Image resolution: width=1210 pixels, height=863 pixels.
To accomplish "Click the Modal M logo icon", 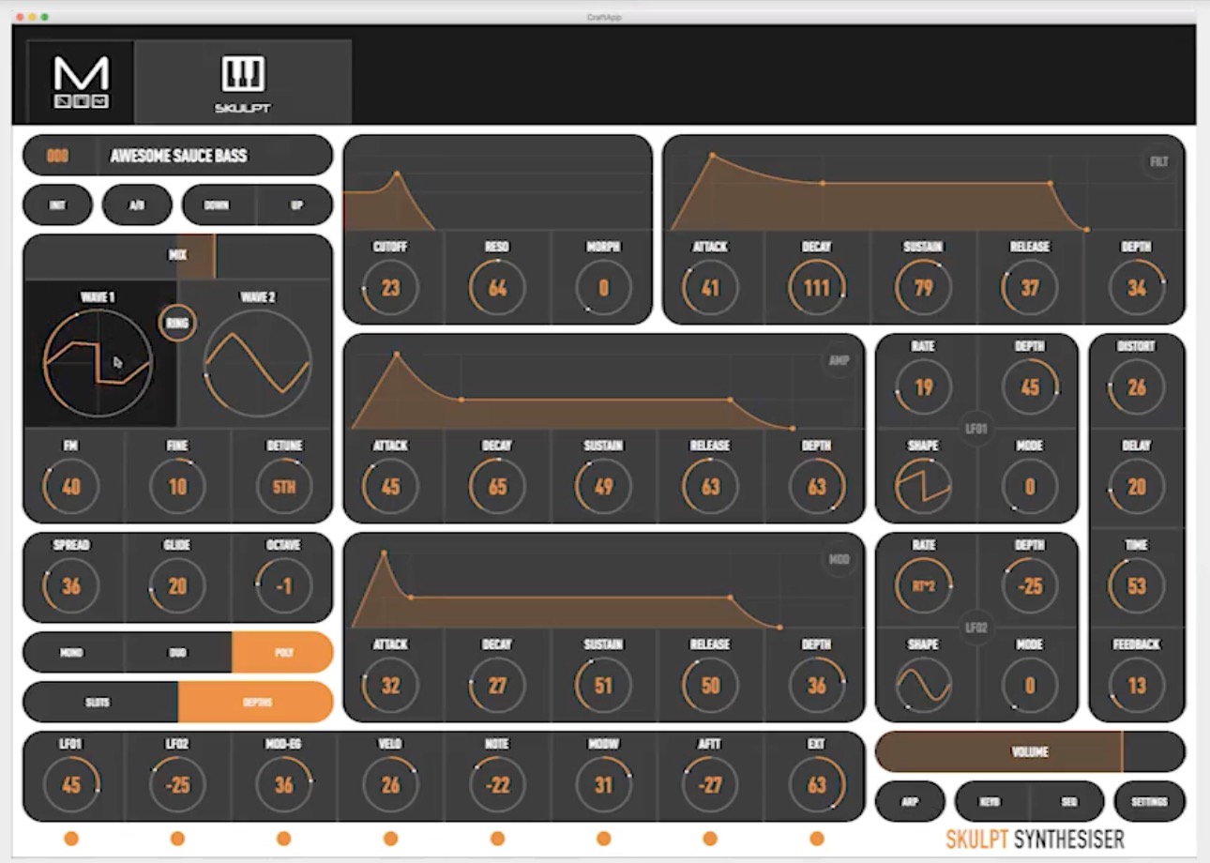I will pos(81,82).
